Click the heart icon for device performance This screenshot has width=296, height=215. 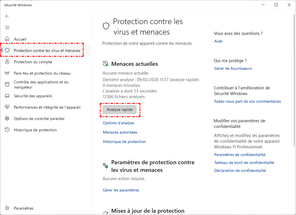[x=7, y=107]
